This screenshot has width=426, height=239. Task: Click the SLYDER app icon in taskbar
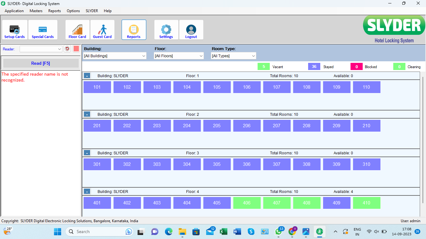click(x=319, y=232)
